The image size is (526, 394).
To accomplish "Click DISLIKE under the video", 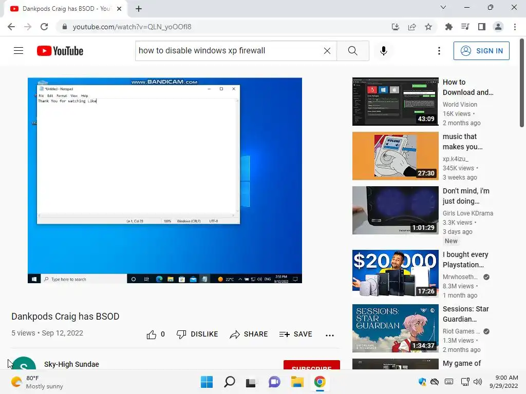I will point(197,334).
